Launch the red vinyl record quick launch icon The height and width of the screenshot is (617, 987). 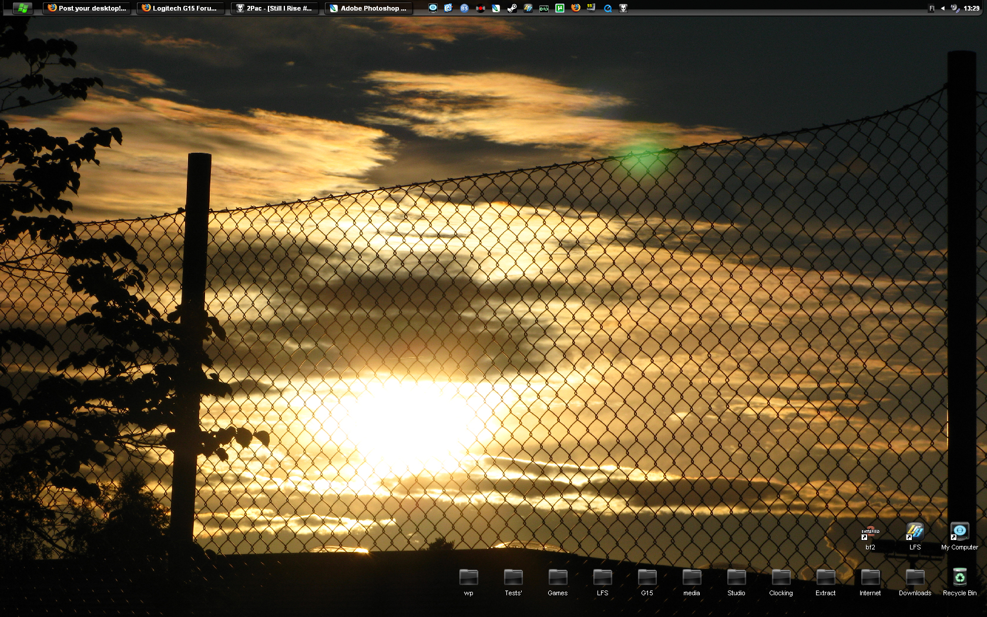pos(481,8)
